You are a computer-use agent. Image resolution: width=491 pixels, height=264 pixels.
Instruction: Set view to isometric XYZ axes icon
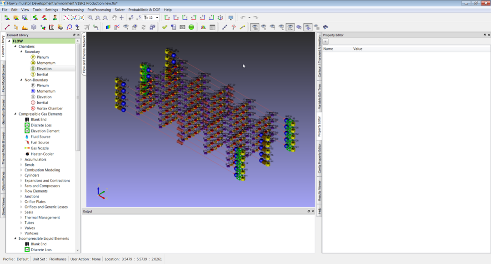pyautogui.click(x=220, y=18)
